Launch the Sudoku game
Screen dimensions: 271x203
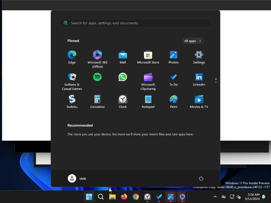[x=72, y=102]
